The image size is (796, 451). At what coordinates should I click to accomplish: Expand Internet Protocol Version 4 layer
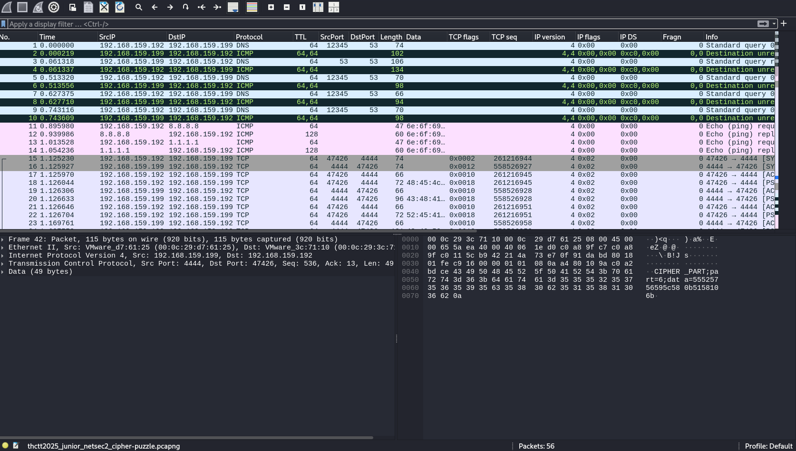point(3,256)
